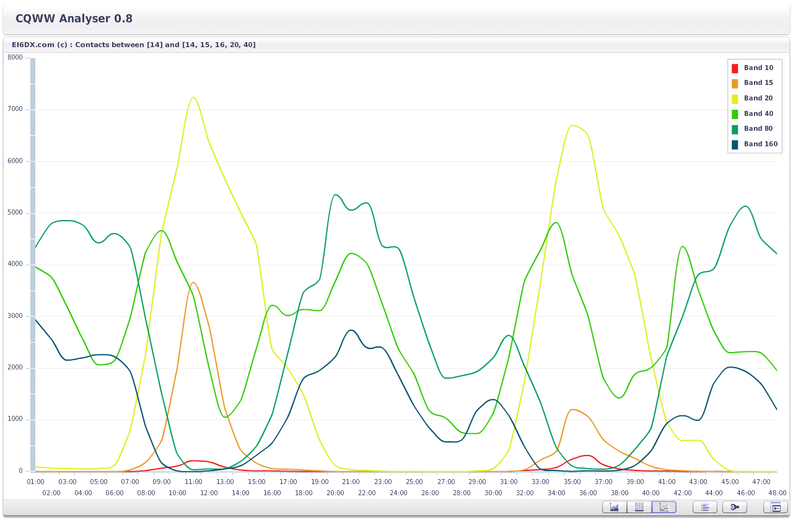The image size is (793, 520).
Task: Click the bright green Band 40 swatch
Action: tap(735, 114)
